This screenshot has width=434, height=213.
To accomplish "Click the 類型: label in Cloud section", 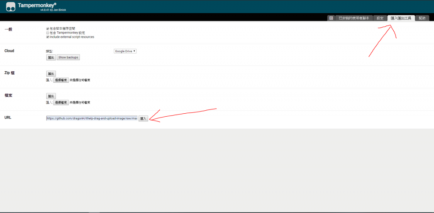I will [49, 51].
